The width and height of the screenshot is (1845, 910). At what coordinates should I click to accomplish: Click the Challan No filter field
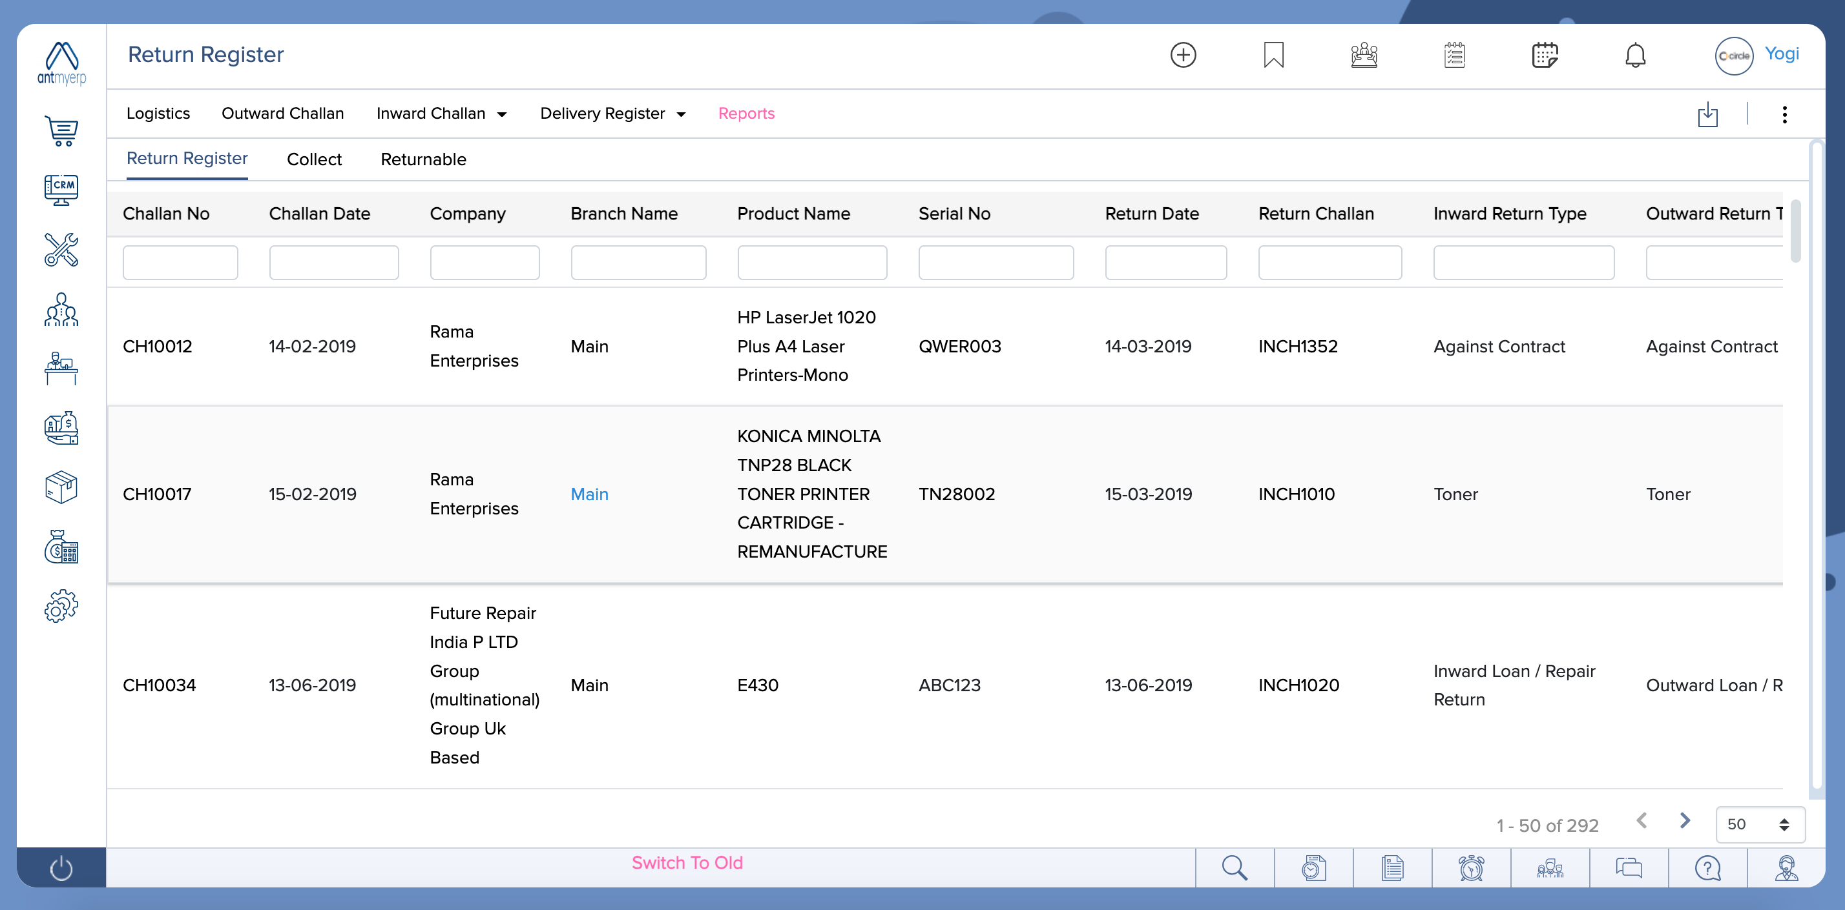tap(180, 263)
